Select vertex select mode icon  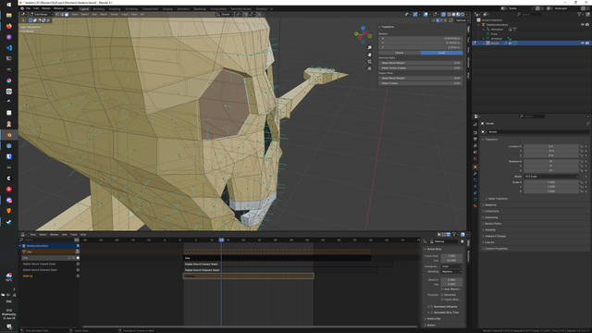click(x=57, y=15)
